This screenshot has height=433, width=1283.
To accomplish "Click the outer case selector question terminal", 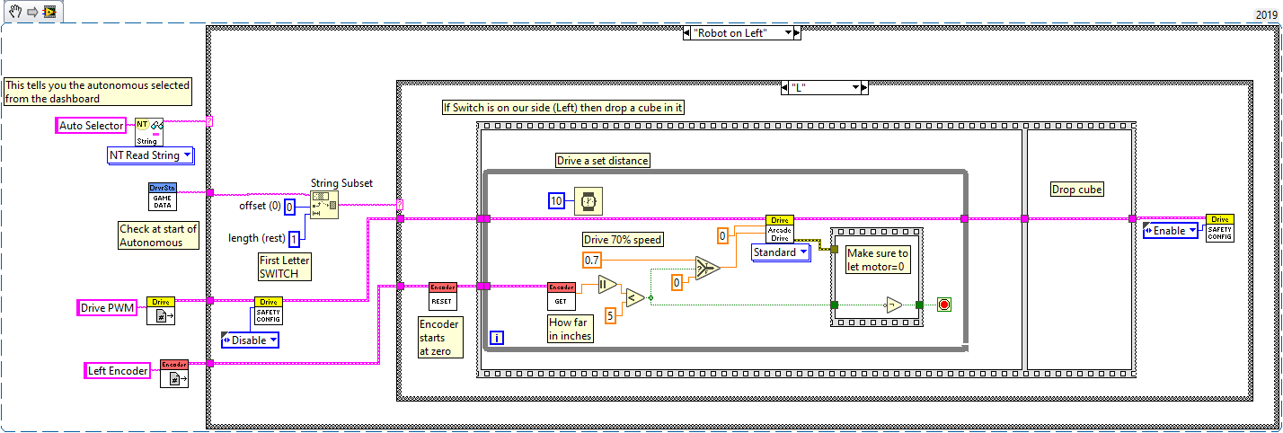I will click(x=209, y=122).
